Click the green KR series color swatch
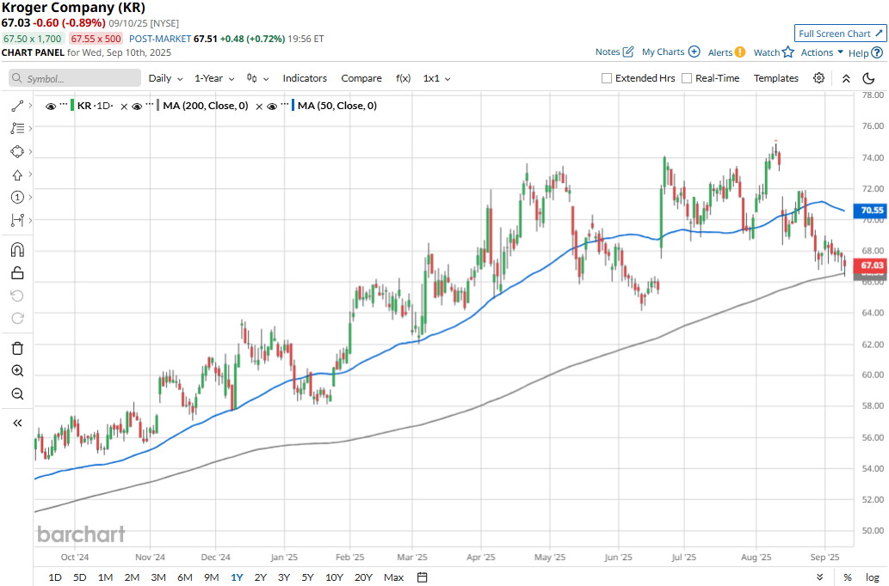This screenshot has height=586, width=889. (x=72, y=106)
